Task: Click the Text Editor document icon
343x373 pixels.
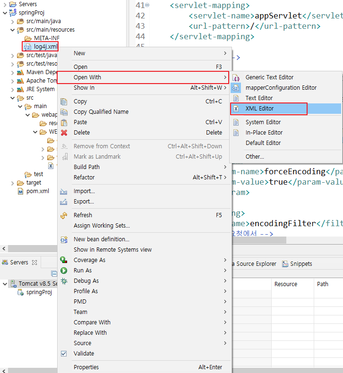Action: [236, 98]
